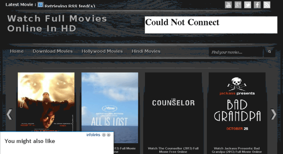Open The Counselor poster thumbnail
The height and width of the screenshot is (154, 283).
[173, 108]
